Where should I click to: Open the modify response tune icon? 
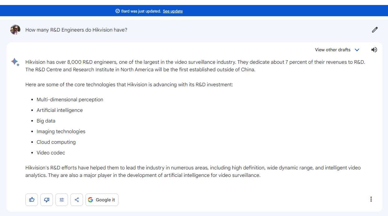click(62, 200)
